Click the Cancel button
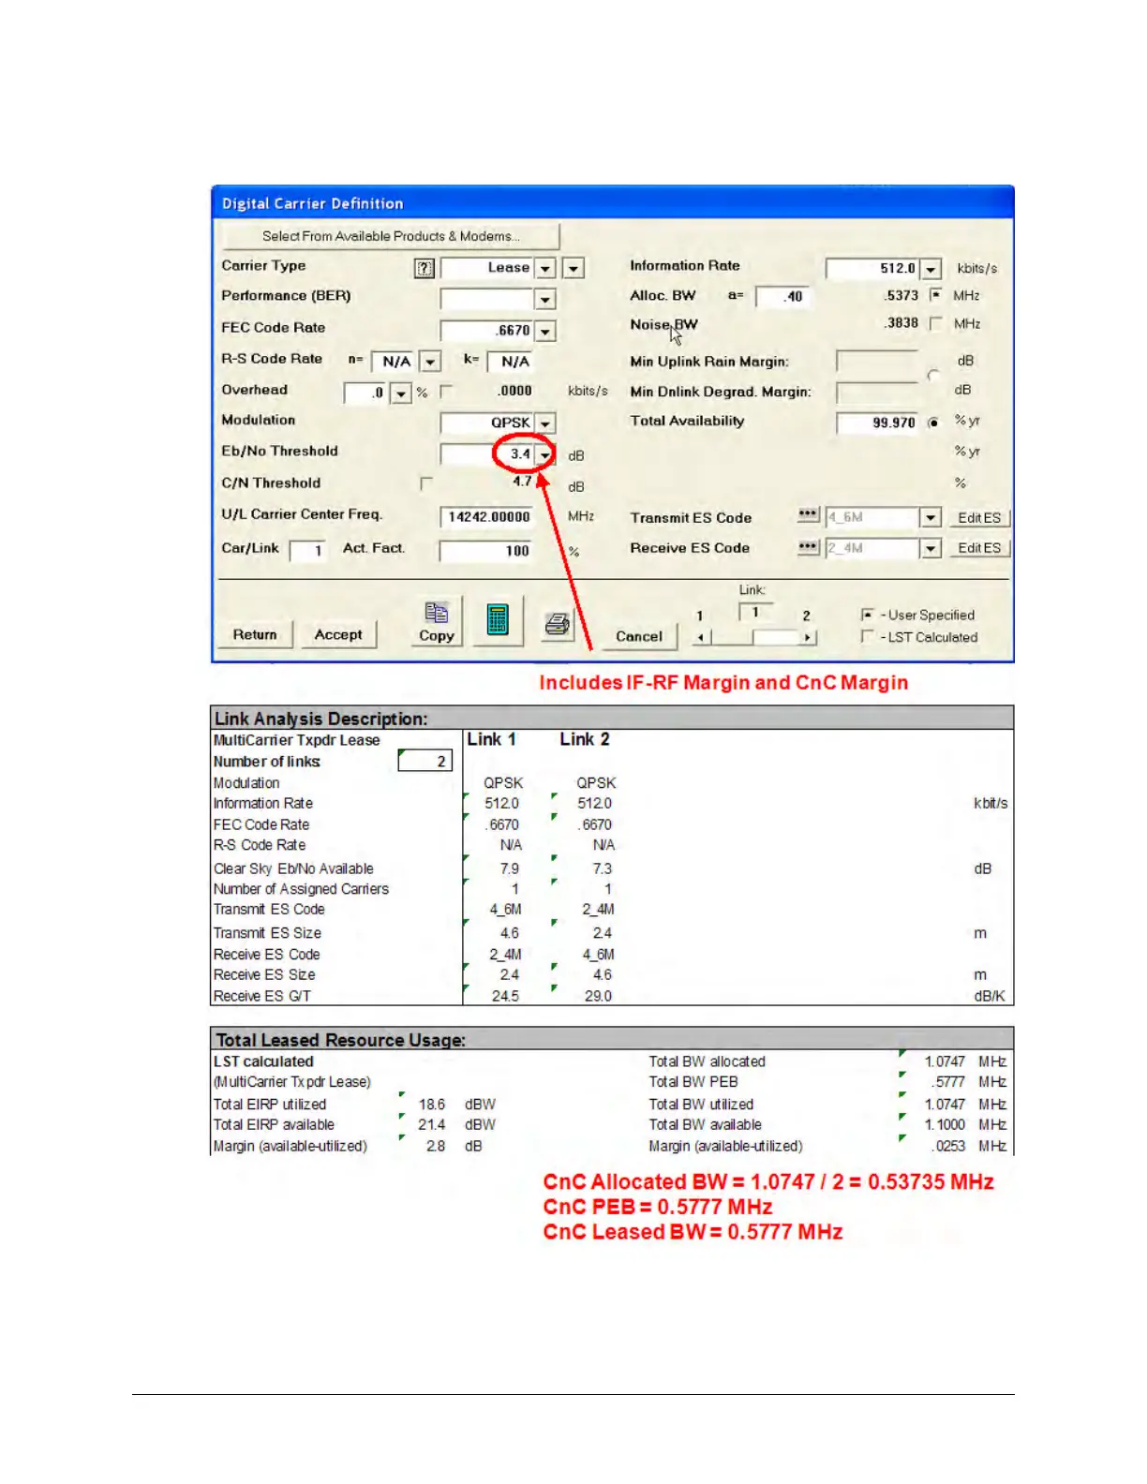This screenshot has height=1484, width=1147. (639, 636)
